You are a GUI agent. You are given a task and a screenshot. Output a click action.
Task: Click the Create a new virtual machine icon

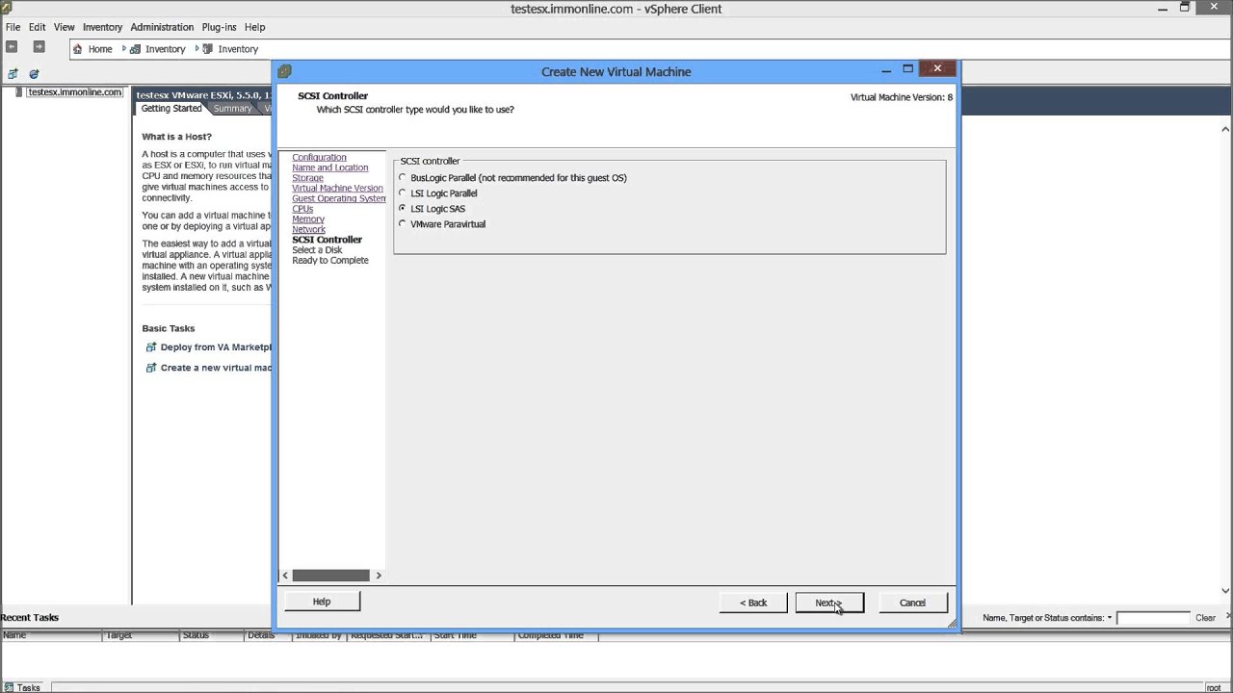[150, 368]
